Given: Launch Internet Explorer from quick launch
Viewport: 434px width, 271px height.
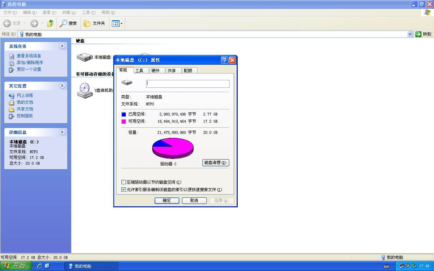Looking at the screenshot, I should coord(40,266).
